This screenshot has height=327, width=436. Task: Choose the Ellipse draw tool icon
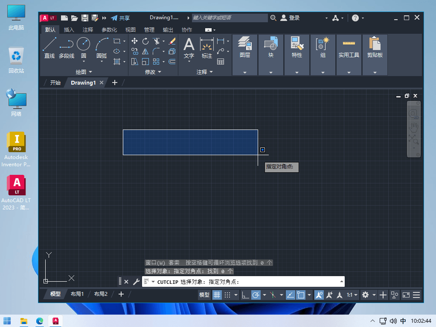click(x=117, y=51)
